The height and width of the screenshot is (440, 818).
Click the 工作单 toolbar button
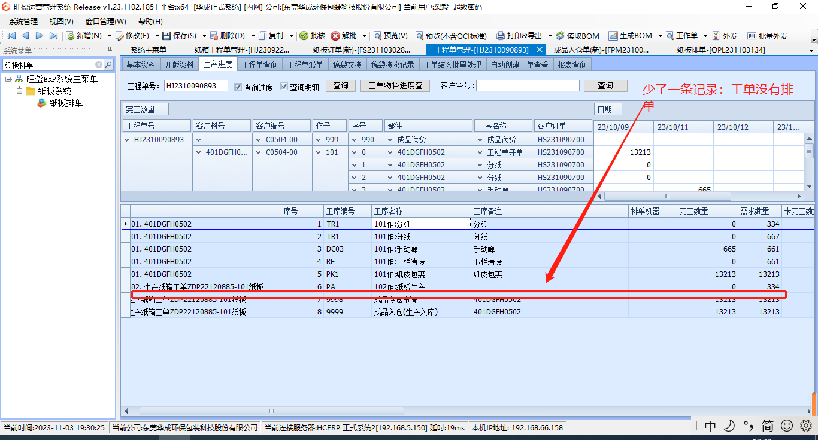pos(681,36)
